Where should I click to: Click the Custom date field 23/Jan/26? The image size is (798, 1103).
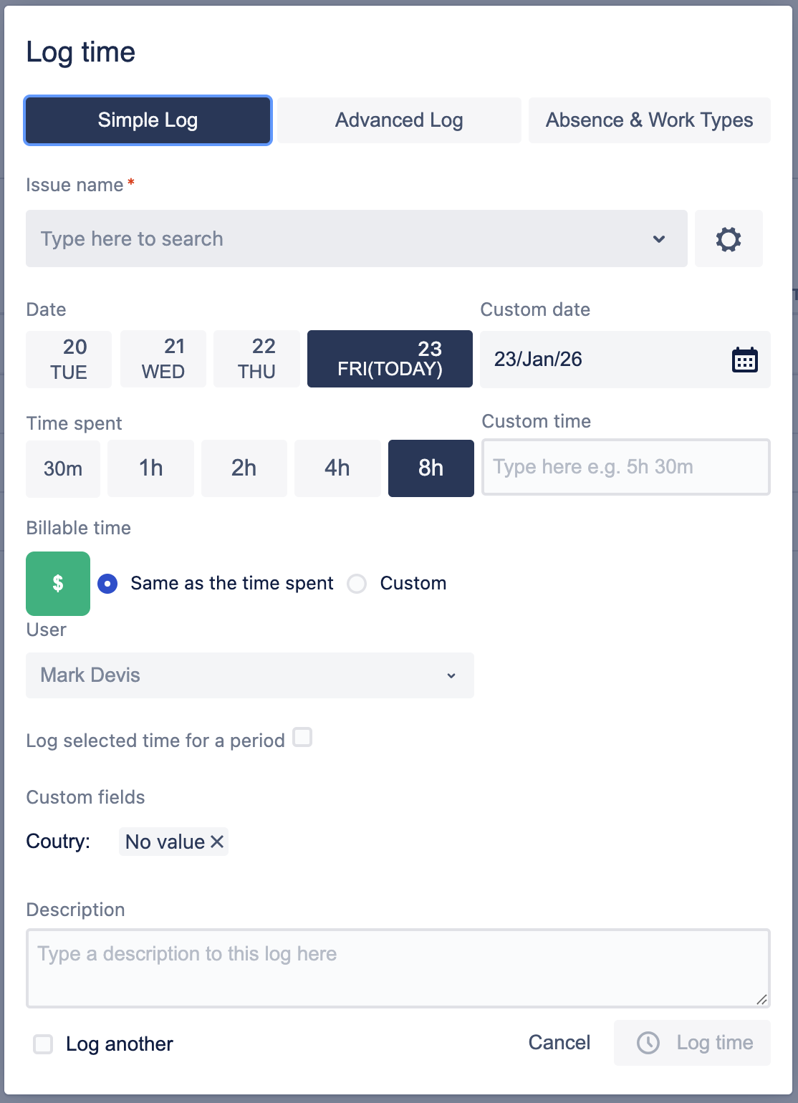tap(625, 360)
